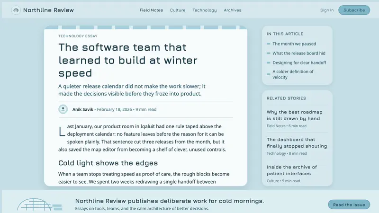Click 'Field Notes • 6 min read' meta text

pos(287,126)
